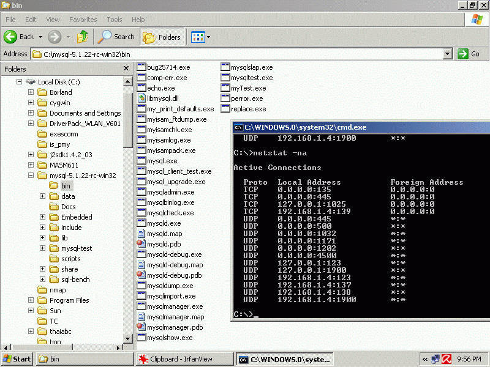Expand the Borland folder
The image size is (490, 367).
click(31, 92)
